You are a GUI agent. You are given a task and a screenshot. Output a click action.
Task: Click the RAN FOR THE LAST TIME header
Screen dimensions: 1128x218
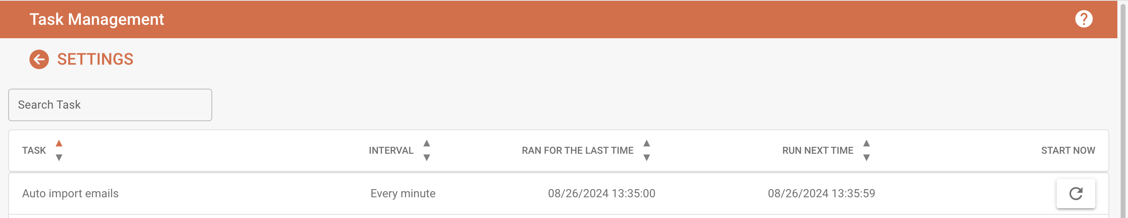577,150
